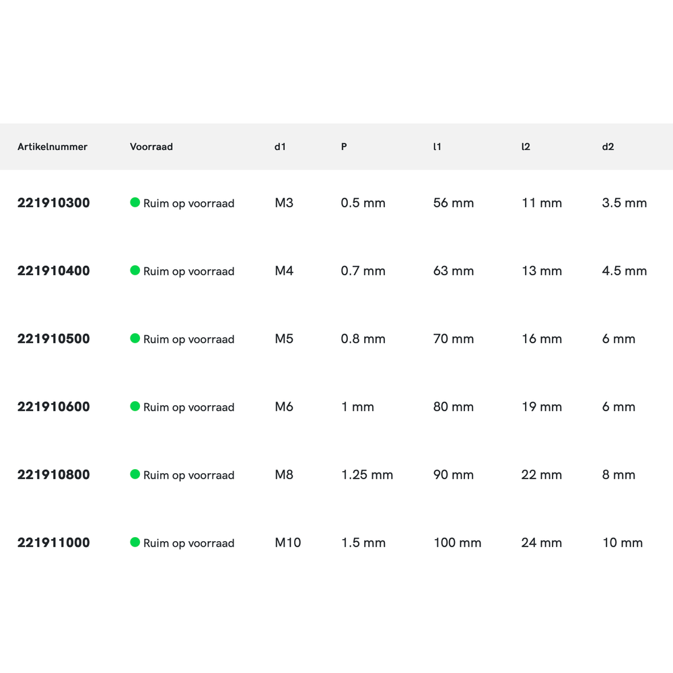Click the green stock indicator for 221911000

click(x=135, y=542)
